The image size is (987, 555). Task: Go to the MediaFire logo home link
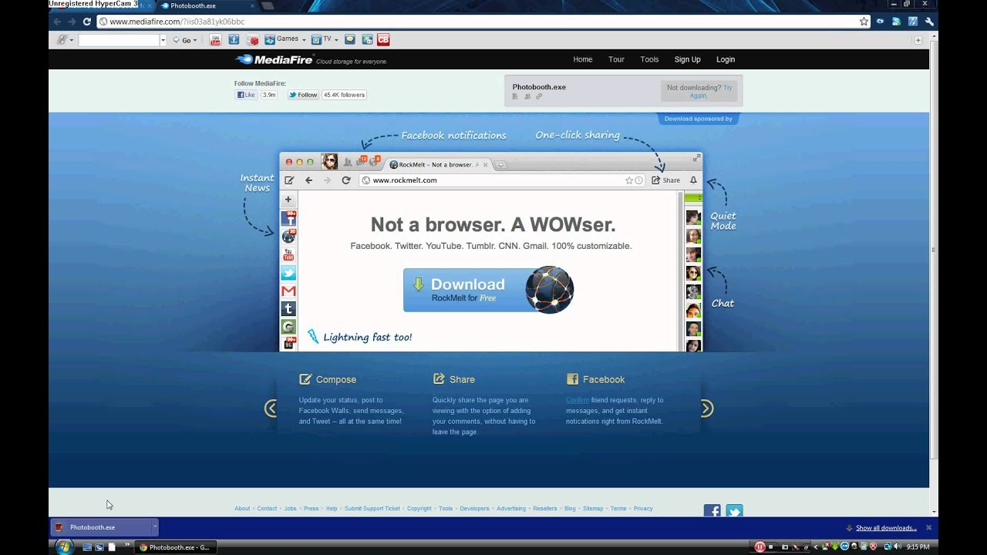point(274,59)
